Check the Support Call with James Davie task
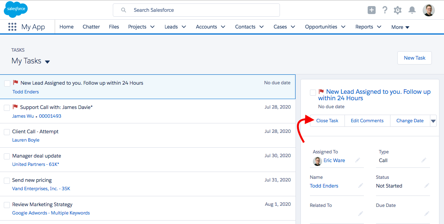 (x=7, y=107)
